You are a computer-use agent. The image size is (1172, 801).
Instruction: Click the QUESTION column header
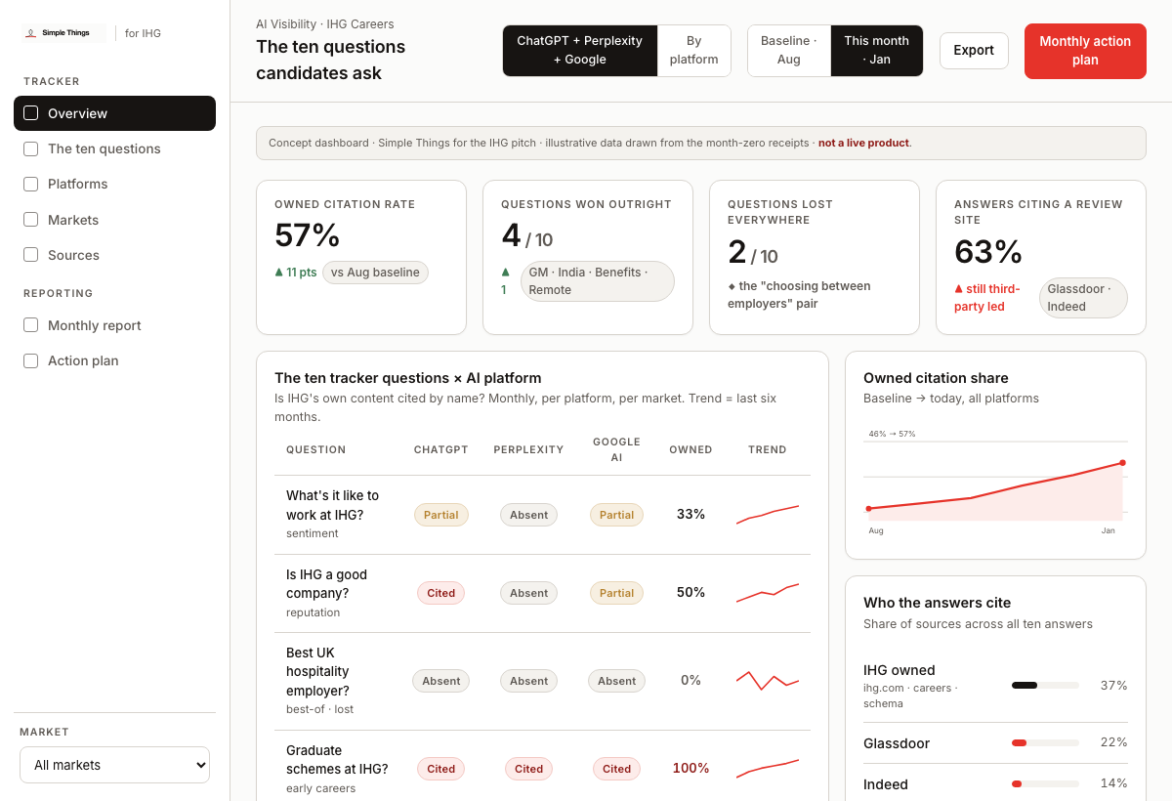tap(315, 449)
